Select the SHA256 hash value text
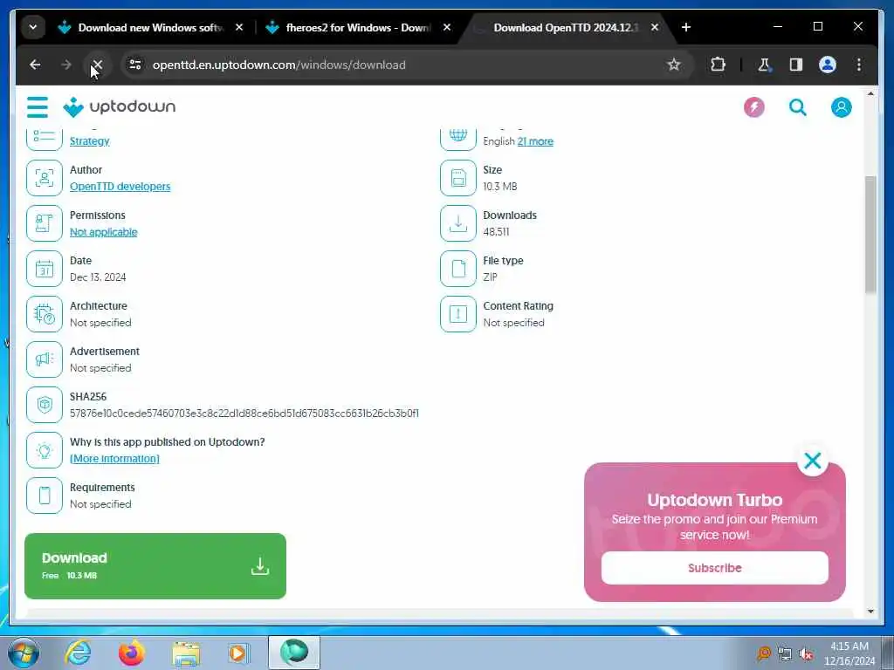 coord(244,413)
